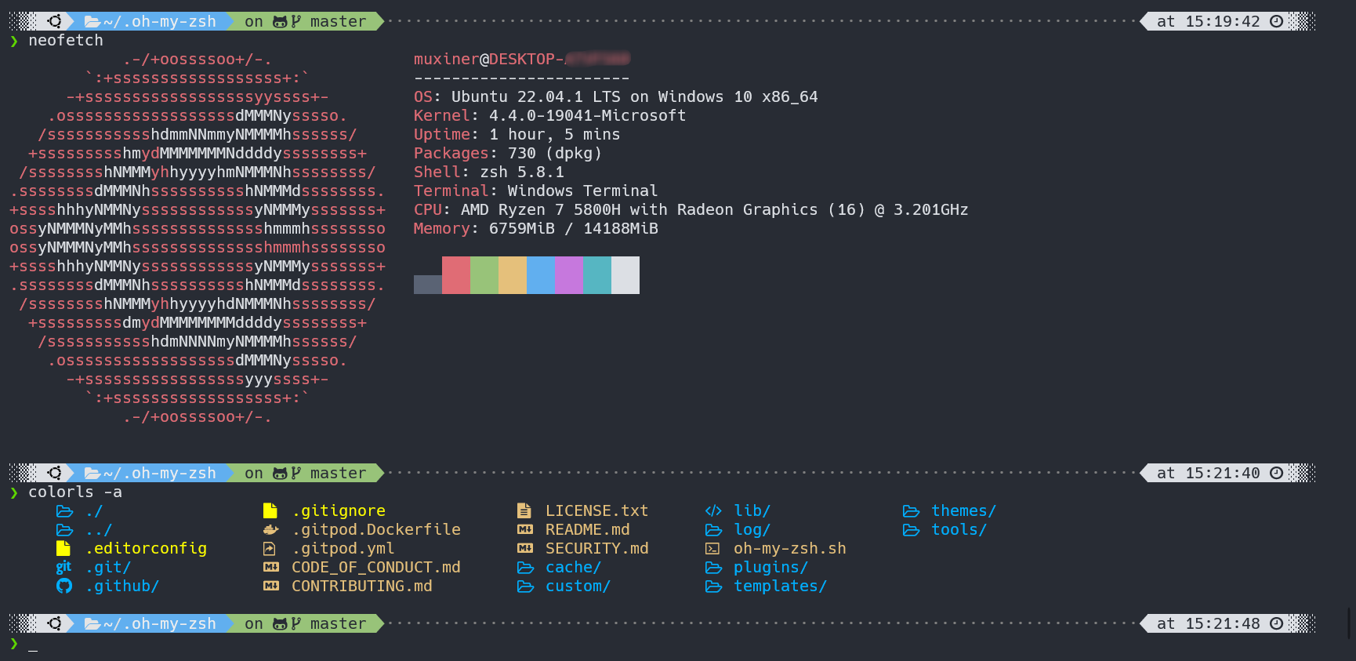The width and height of the screenshot is (1356, 661).
Task: Click the folder icon beside tools/
Action: (911, 530)
